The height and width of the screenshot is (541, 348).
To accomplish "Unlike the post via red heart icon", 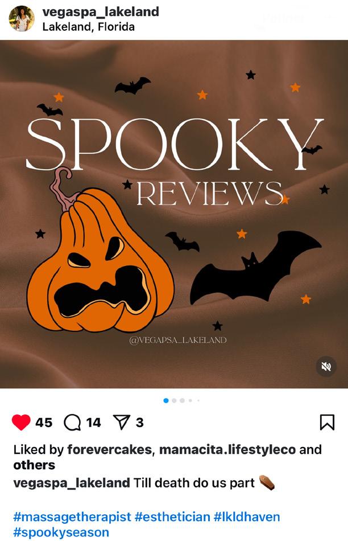I will 21,423.
